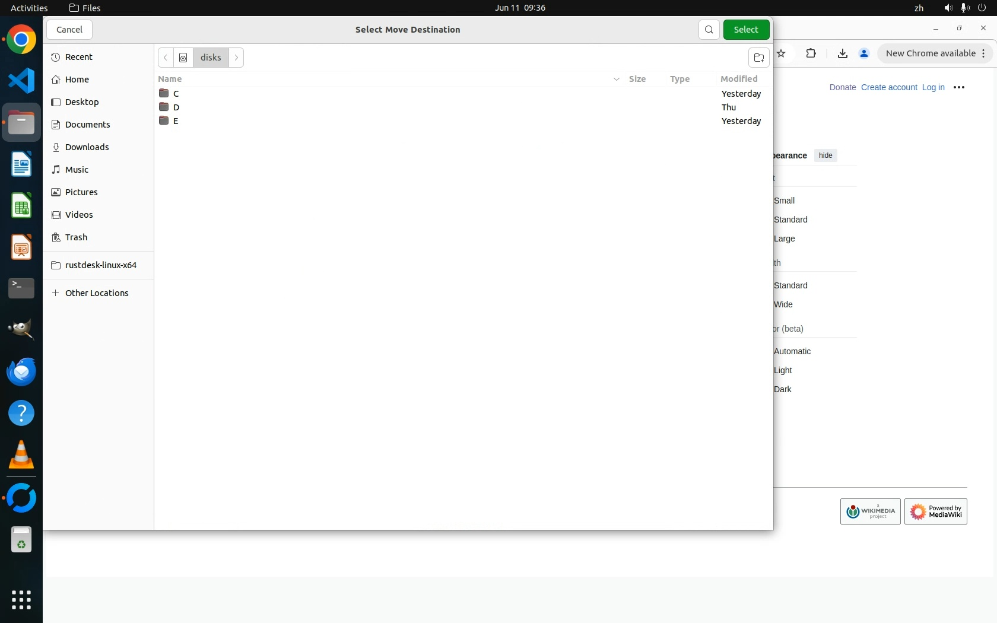Create a new folder using the folder icon
997x623 pixels.
(x=758, y=58)
